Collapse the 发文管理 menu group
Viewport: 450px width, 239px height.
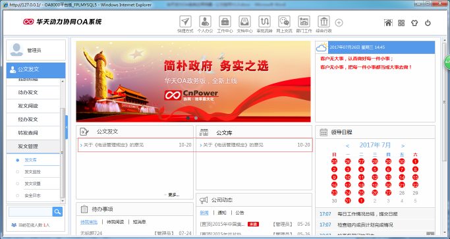(33, 146)
